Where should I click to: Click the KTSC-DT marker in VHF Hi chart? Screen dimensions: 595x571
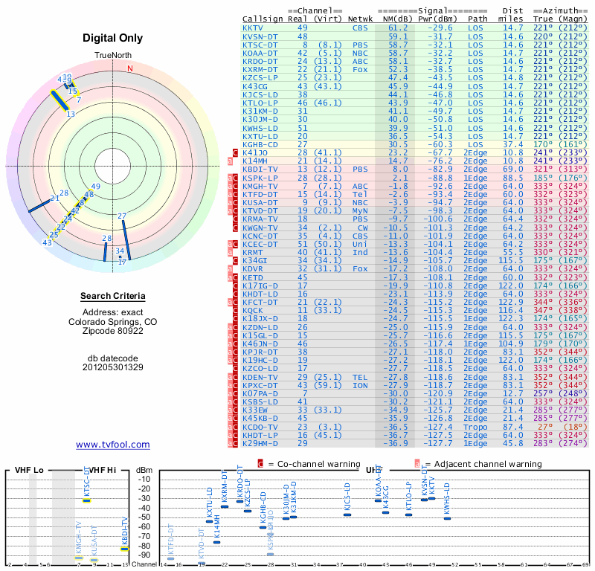tap(87, 500)
